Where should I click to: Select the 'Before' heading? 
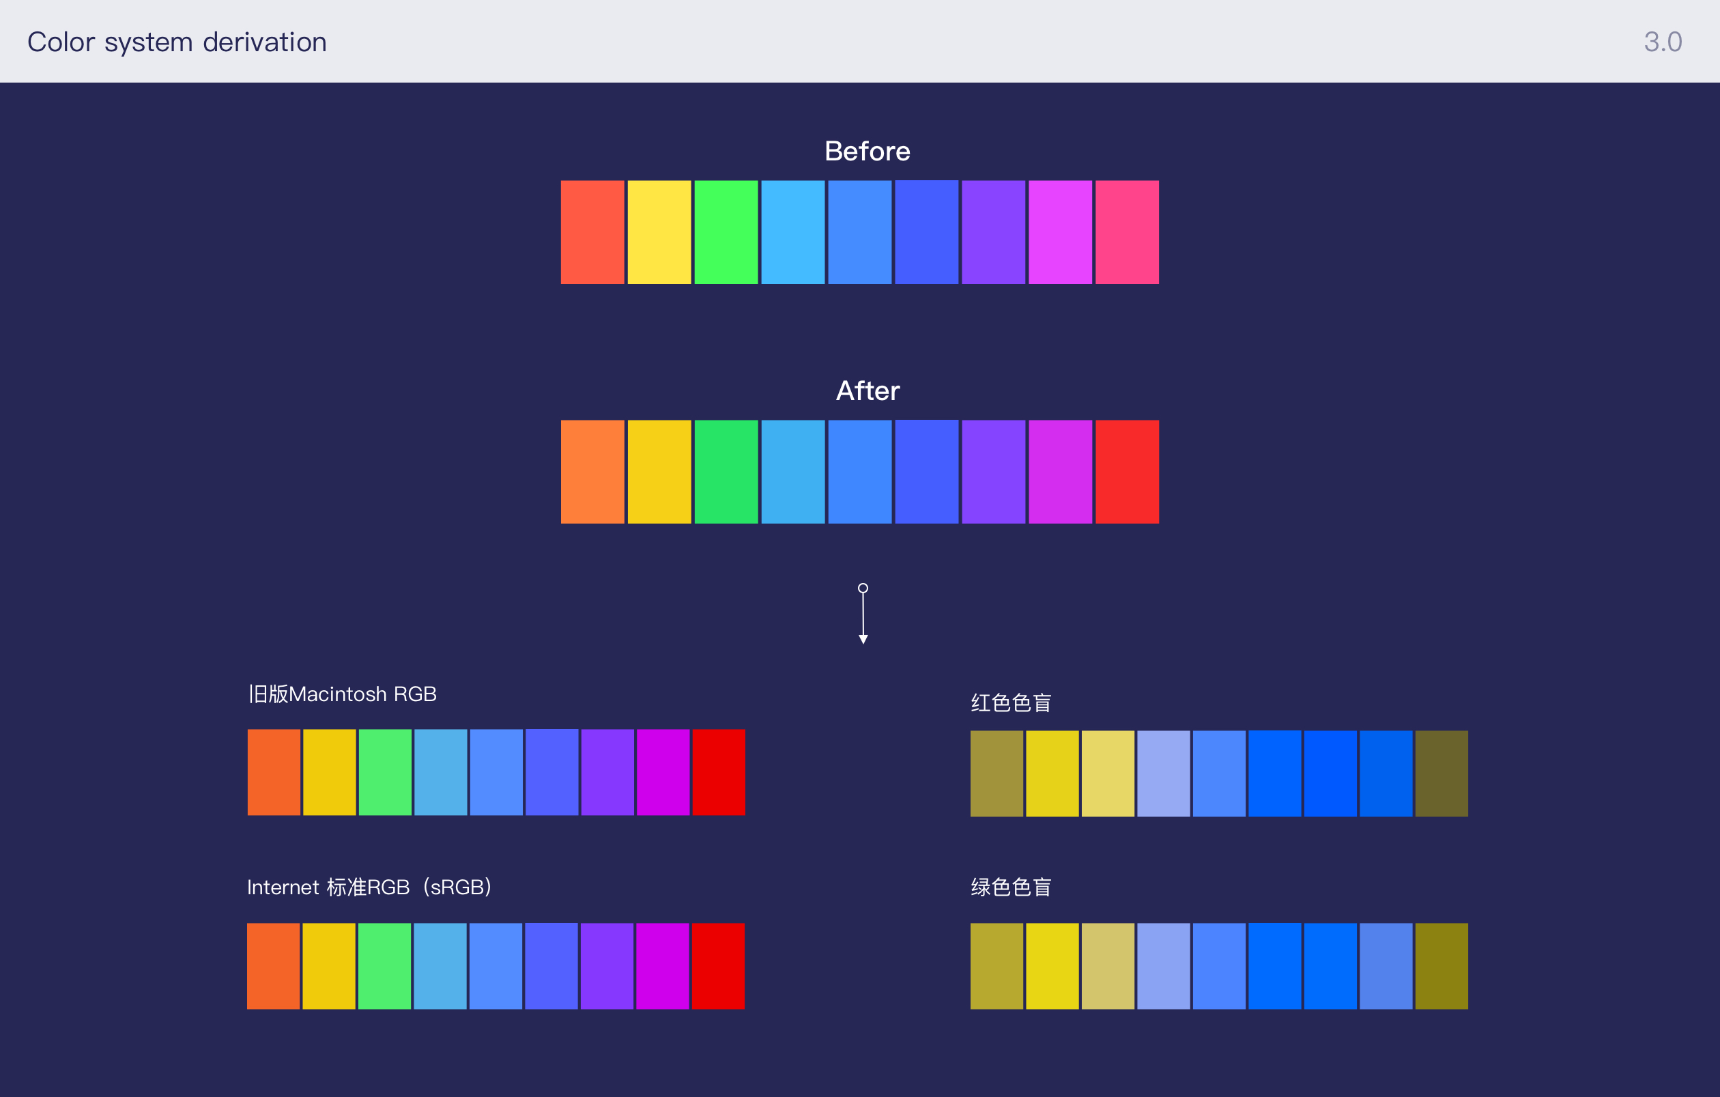pyautogui.click(x=867, y=152)
